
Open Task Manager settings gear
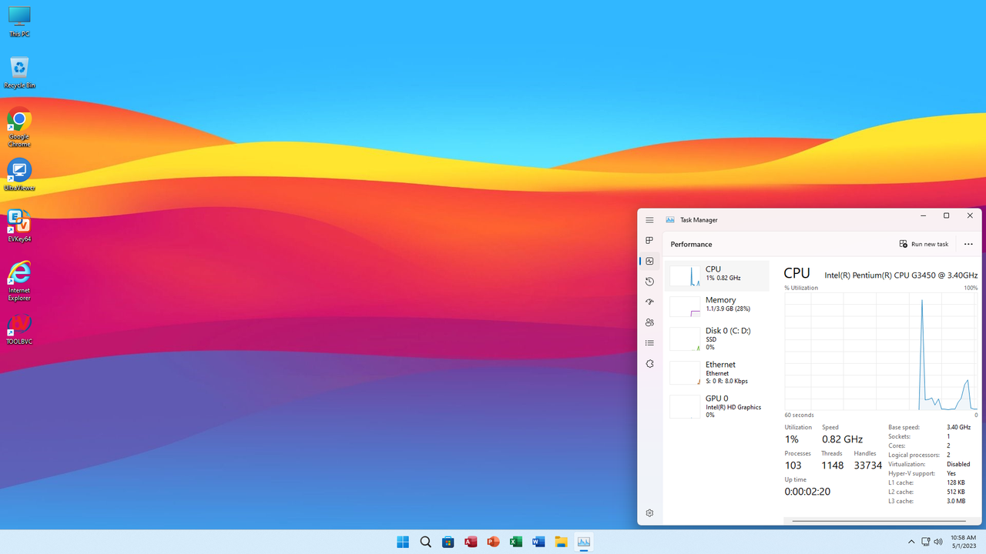(x=649, y=513)
